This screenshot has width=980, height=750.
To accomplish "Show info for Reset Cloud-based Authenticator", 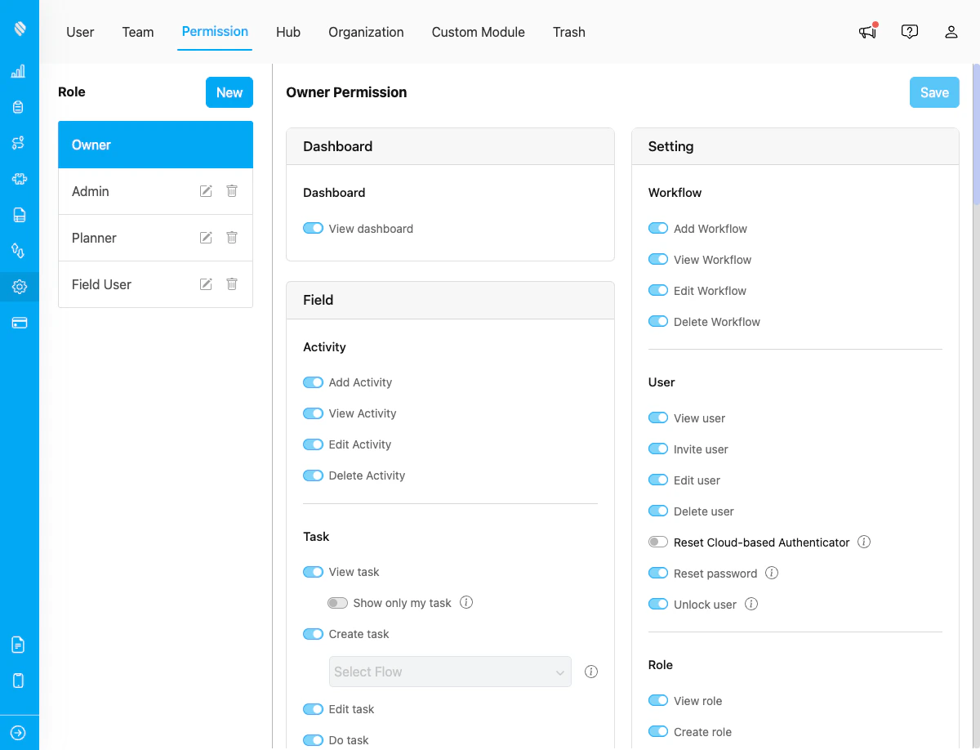I will (864, 542).
